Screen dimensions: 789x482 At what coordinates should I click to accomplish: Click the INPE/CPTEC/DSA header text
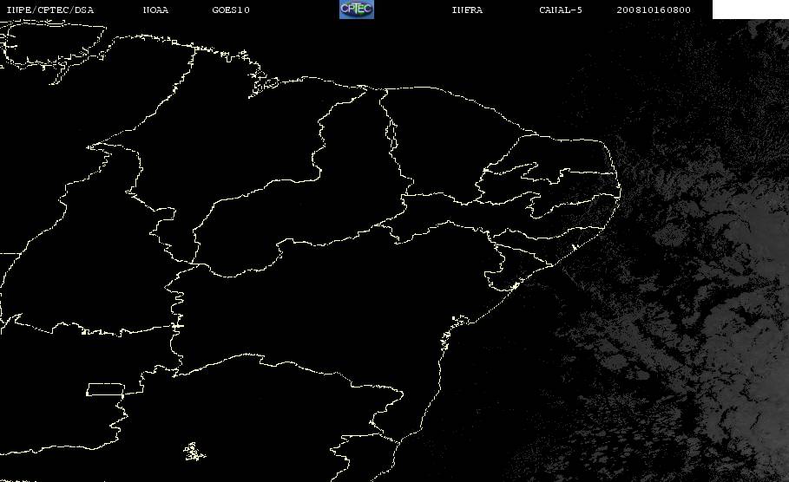(x=49, y=10)
